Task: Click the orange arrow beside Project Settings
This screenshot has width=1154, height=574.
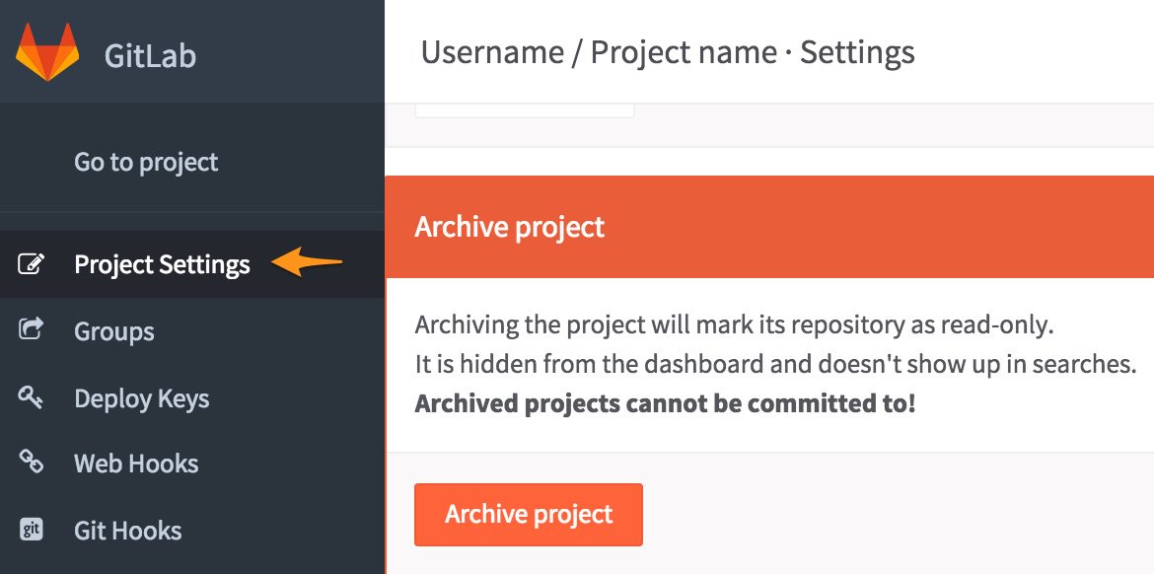Action: pos(307,261)
